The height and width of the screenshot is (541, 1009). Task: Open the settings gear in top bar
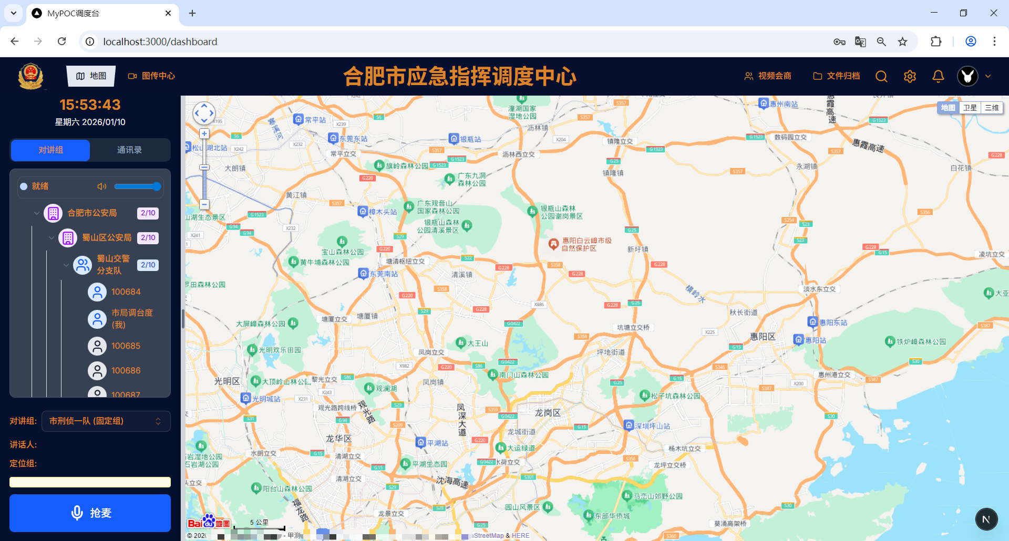pyautogui.click(x=910, y=76)
